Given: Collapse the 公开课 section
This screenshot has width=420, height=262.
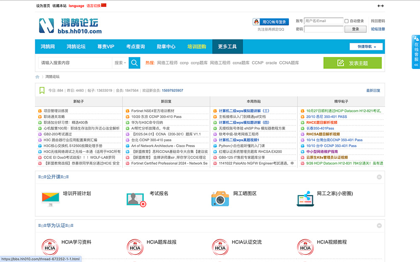Looking at the screenshot, I should coord(379,177).
